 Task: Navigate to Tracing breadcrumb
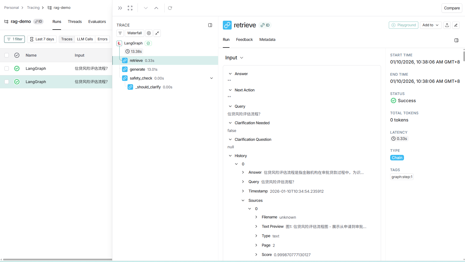coord(33,8)
